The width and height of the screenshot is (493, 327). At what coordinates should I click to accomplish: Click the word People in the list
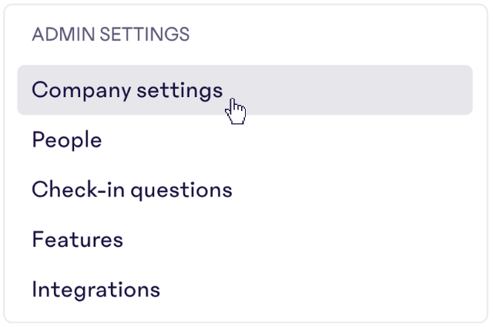coord(67,140)
